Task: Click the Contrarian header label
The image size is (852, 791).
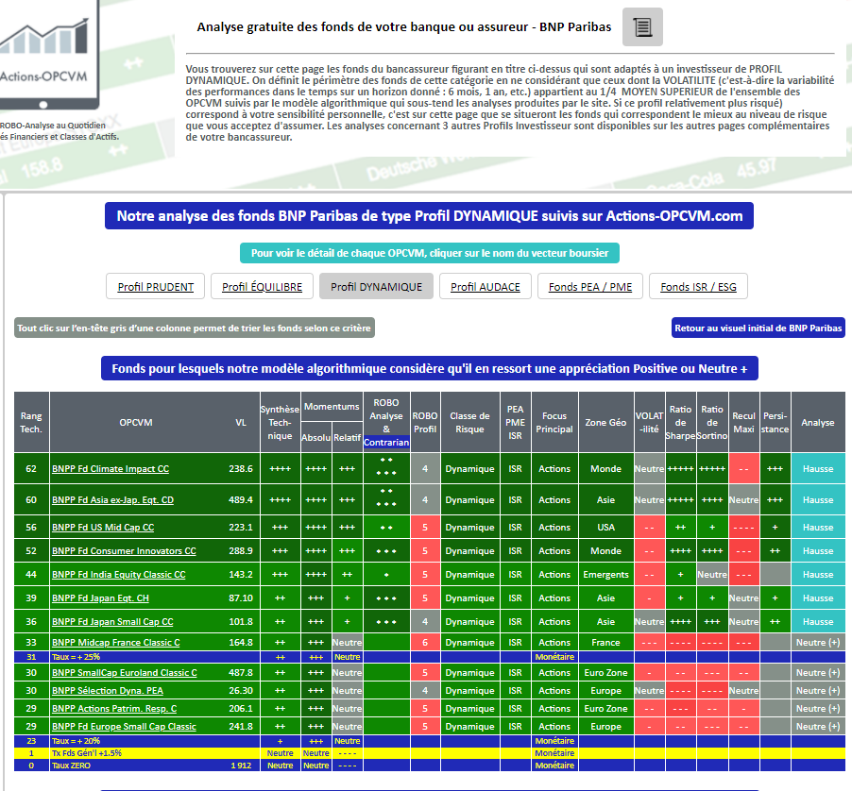Action: 386,443
